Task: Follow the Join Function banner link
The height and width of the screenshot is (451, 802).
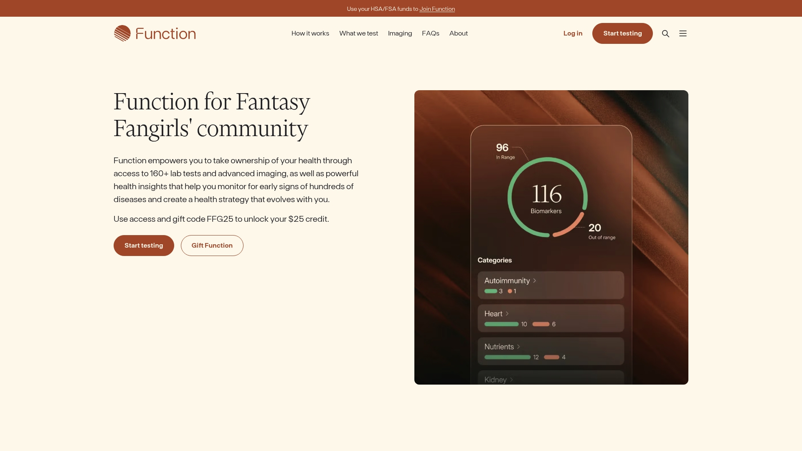Action: (437, 9)
